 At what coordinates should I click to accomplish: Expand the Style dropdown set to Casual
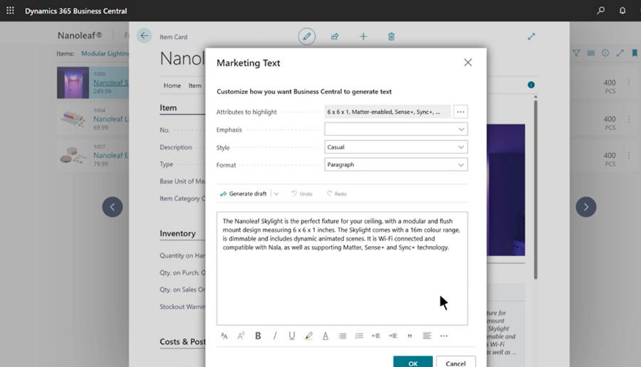pyautogui.click(x=396, y=147)
